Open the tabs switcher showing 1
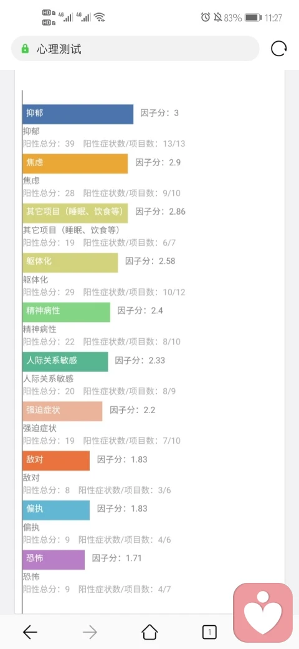299x649 pixels. pyautogui.click(x=209, y=632)
